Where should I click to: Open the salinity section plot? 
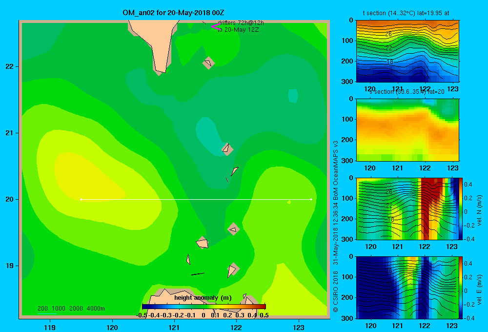407,130
